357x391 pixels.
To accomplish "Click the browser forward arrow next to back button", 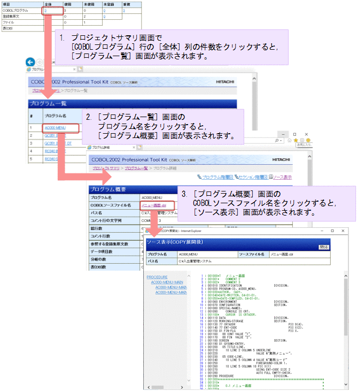I will point(40,62).
